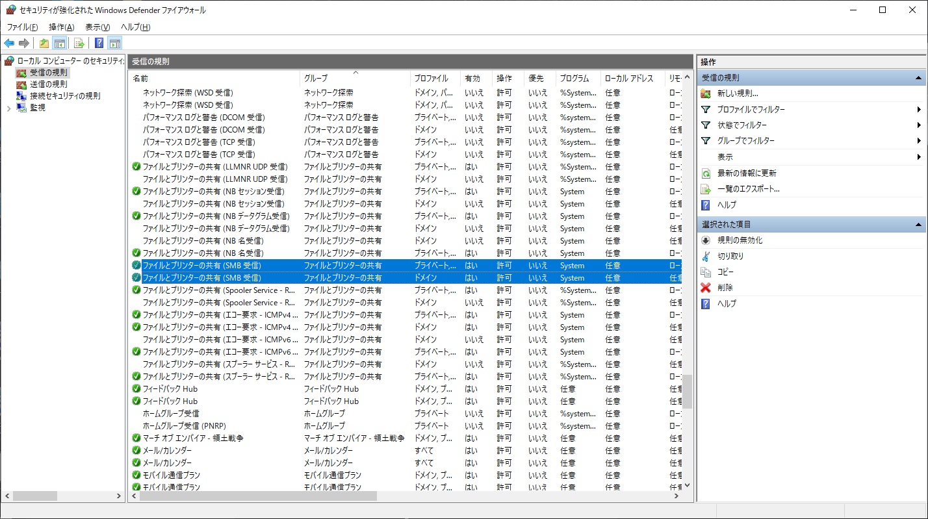Select マーチ オブ エンパイア - 領土戦争 rule name

pos(193,438)
